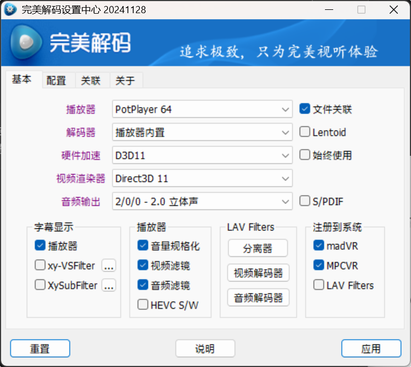This screenshot has height=367, width=411.
Task: Enable the S/PDIF checkbox
Action: 305,201
